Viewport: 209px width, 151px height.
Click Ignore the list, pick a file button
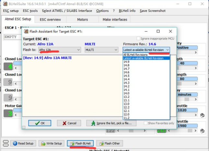[111, 123]
